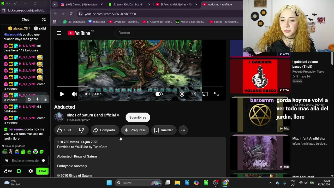Open the channel points infinity balance
Viewport: 334px width, 188px height.
click(8, 171)
